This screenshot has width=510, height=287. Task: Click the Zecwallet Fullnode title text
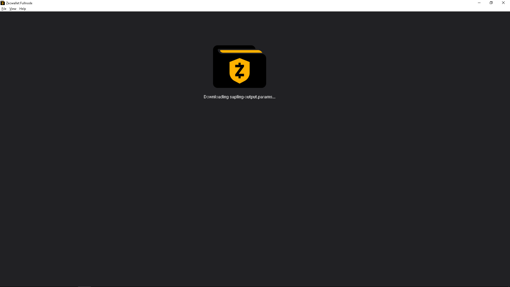[19, 3]
